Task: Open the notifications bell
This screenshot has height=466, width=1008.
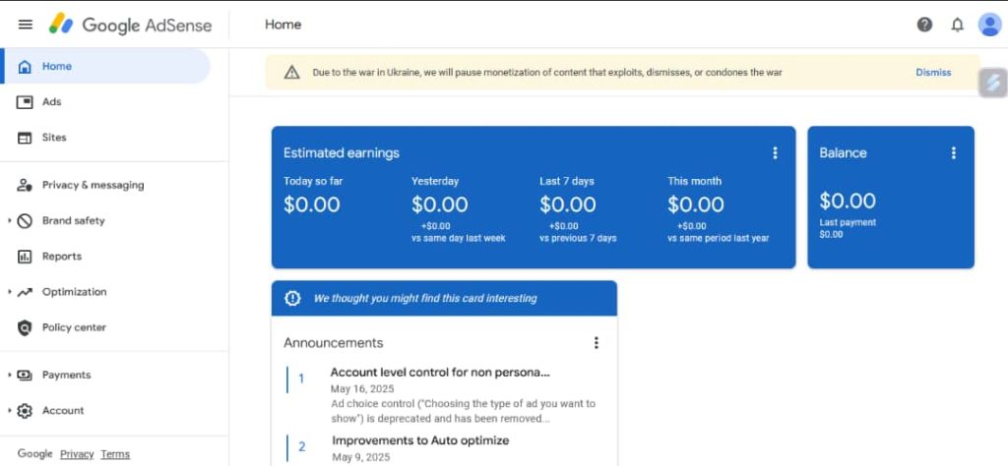Action: (957, 25)
